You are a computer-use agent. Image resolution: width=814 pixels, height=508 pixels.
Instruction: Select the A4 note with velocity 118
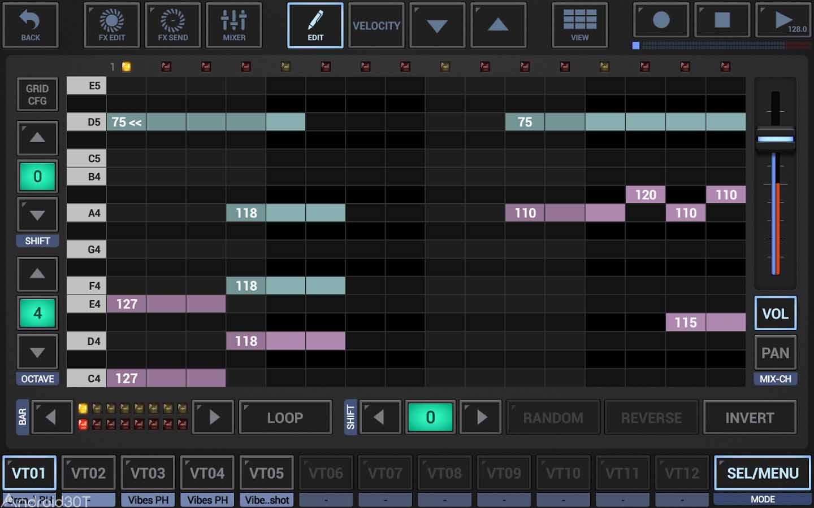coord(285,213)
